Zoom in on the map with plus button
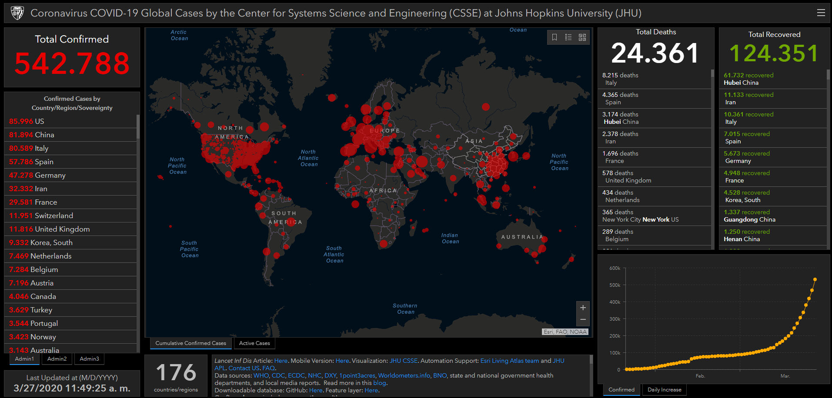The image size is (832, 398). pyautogui.click(x=583, y=308)
